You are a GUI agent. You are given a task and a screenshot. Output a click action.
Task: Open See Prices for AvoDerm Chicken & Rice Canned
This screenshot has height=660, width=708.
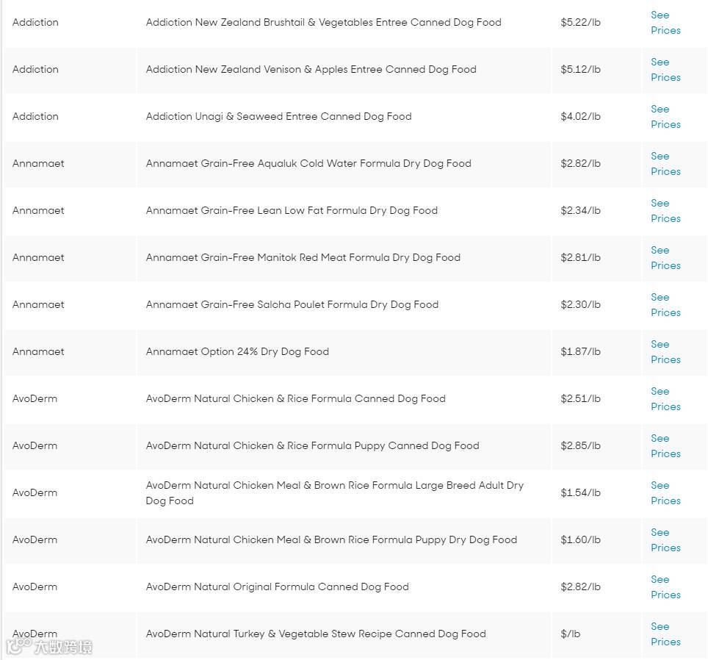pyautogui.click(x=665, y=398)
